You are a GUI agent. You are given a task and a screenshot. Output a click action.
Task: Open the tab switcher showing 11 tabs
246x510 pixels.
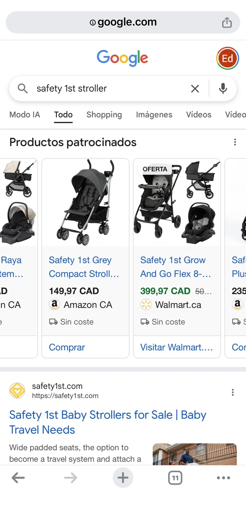point(175,478)
